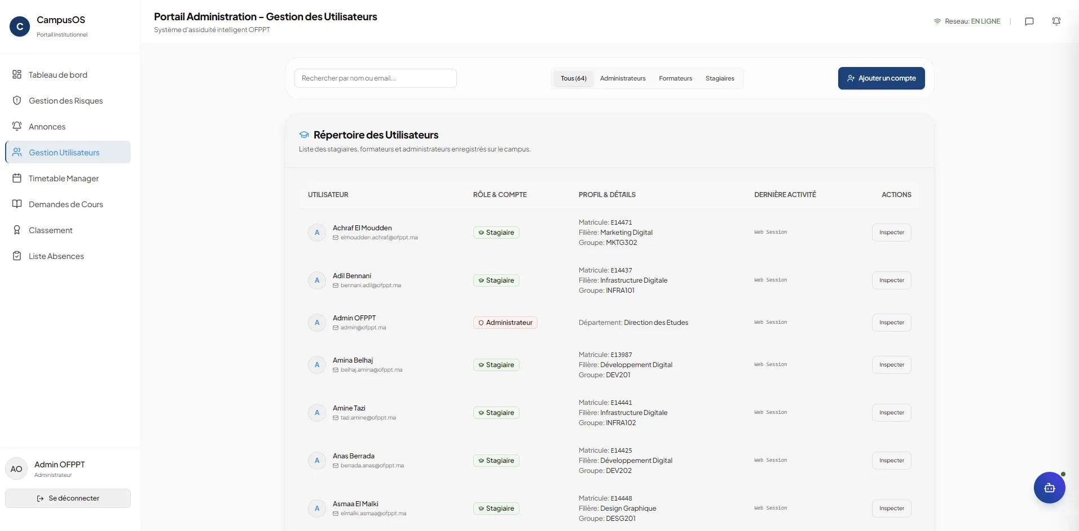Click Département Direction des Etudes text
Image resolution: width=1079 pixels, height=531 pixels.
click(633, 323)
